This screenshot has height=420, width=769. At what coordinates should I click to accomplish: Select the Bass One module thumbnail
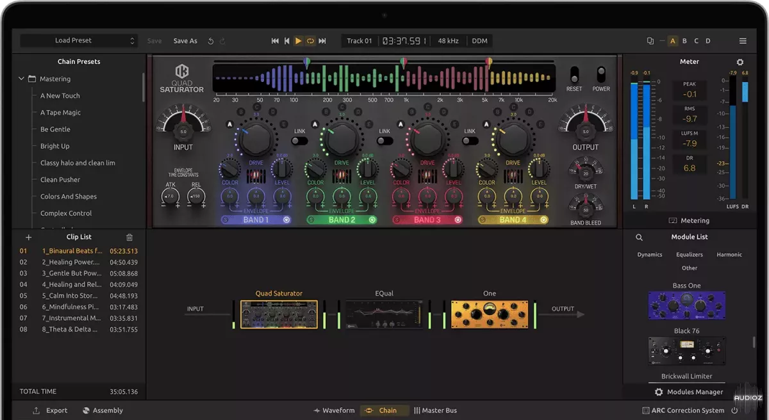(x=687, y=306)
